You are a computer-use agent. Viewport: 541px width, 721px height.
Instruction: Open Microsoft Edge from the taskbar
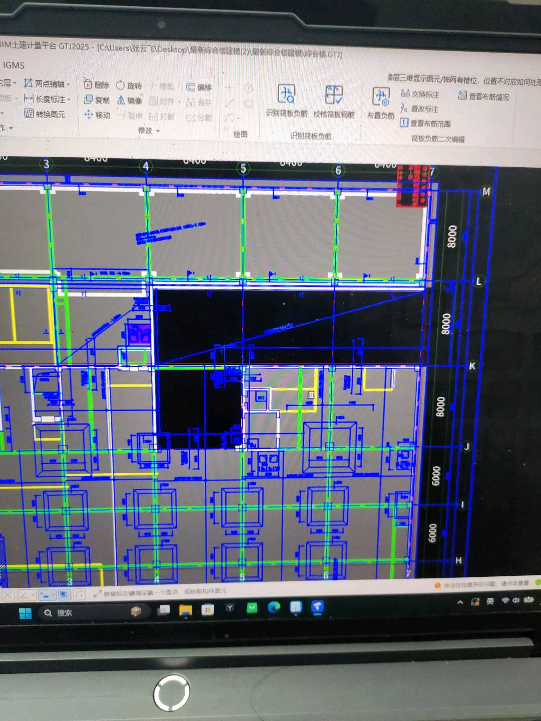(x=274, y=607)
